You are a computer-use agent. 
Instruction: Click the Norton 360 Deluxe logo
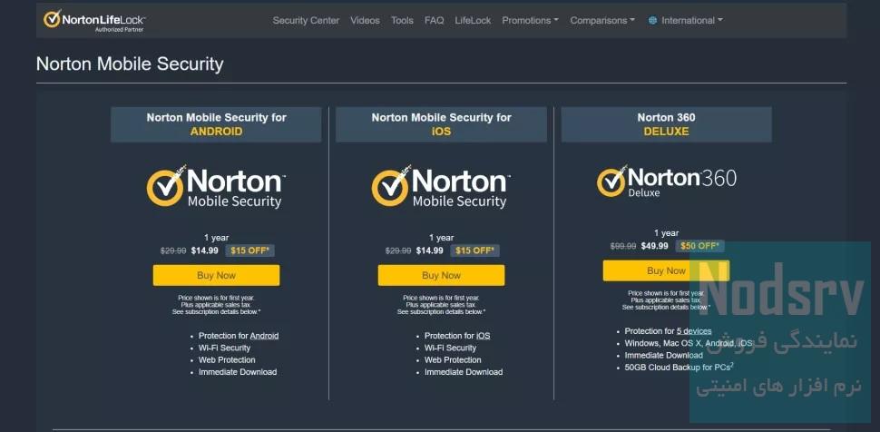pos(666,182)
